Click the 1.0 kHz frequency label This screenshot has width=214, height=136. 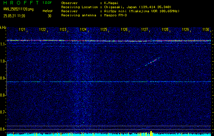(x=3, y=61)
